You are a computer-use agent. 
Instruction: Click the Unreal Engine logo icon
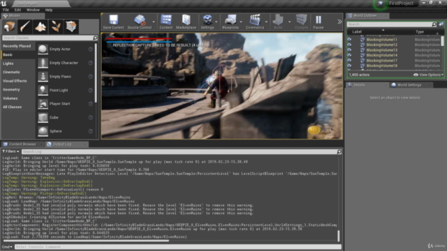3,3
